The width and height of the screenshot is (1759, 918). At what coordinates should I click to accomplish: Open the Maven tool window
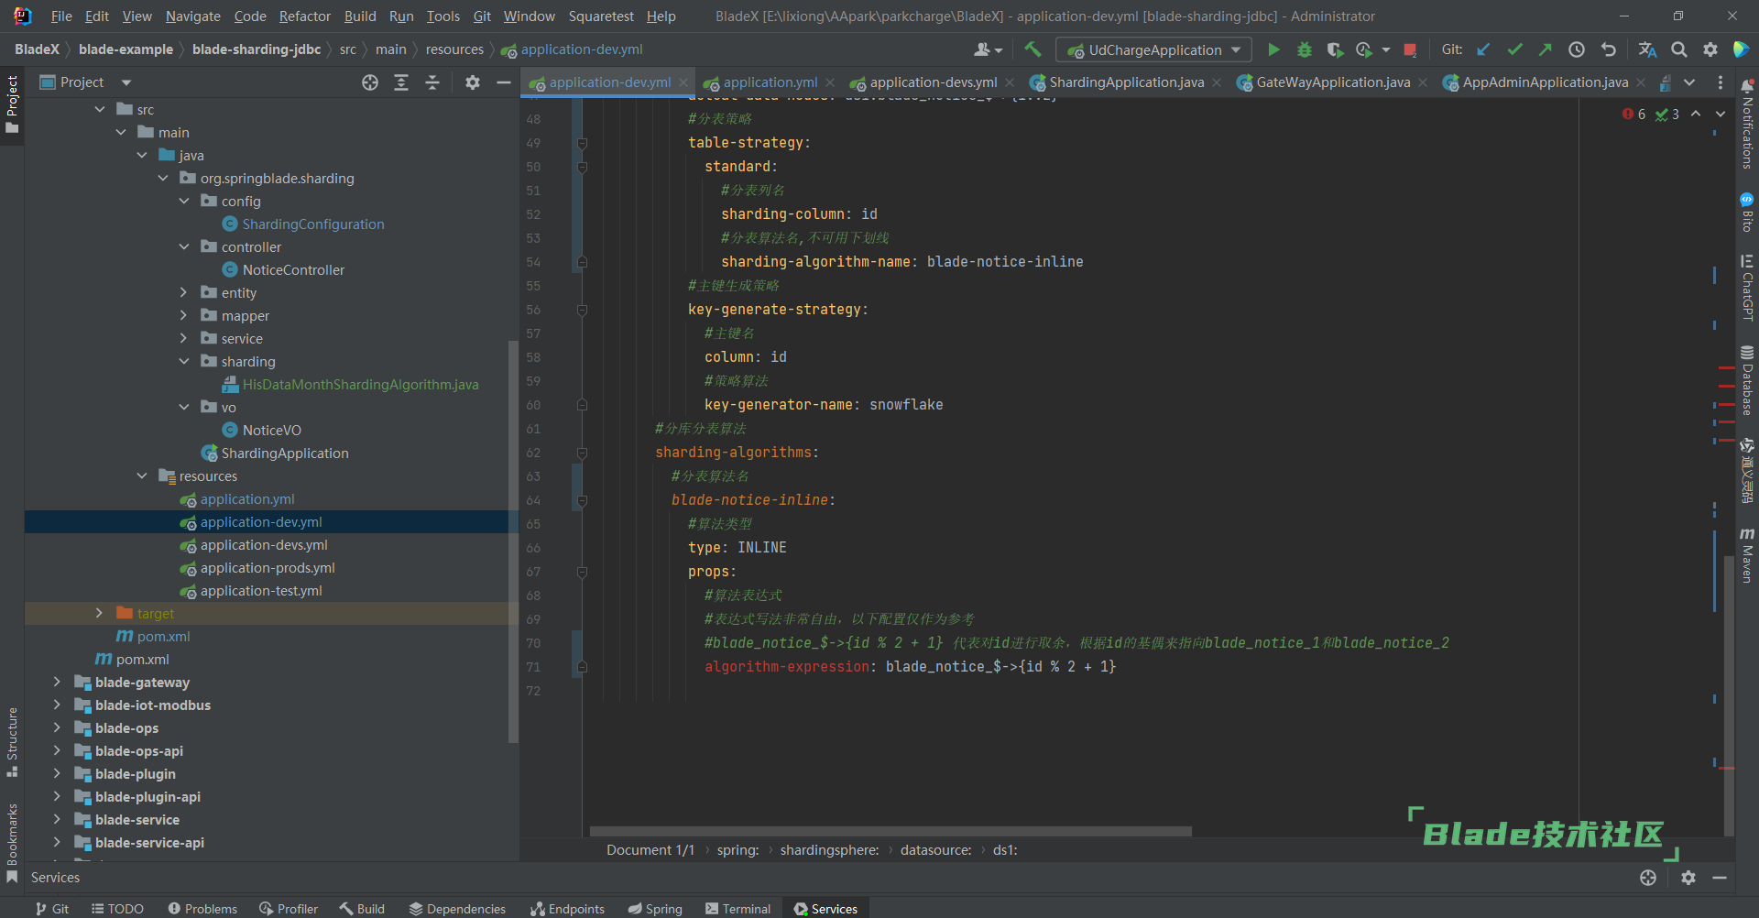point(1747,555)
